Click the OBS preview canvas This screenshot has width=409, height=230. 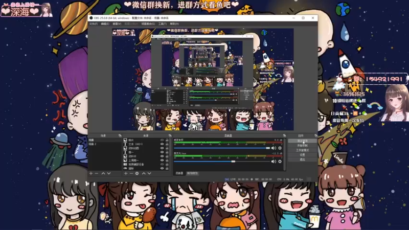pos(202,79)
